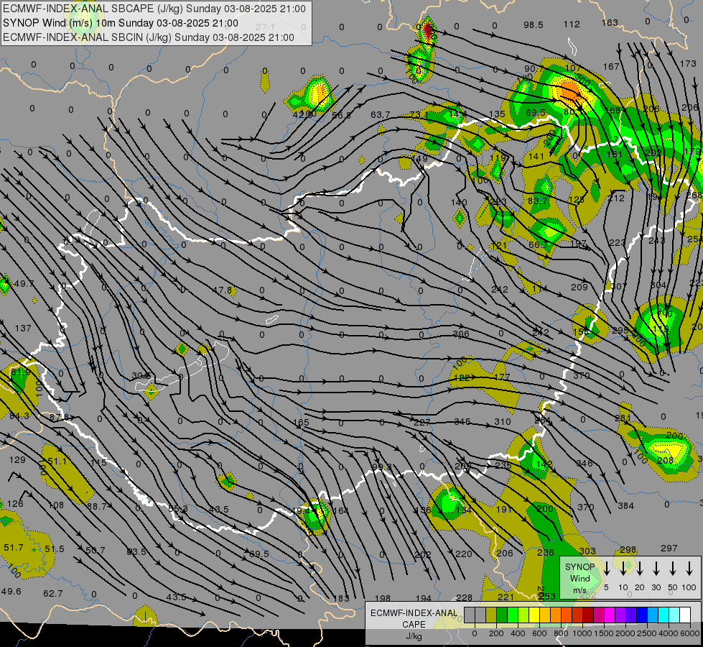The image size is (703, 647).
Task: Click the map value 98.5
Action: click(534, 24)
